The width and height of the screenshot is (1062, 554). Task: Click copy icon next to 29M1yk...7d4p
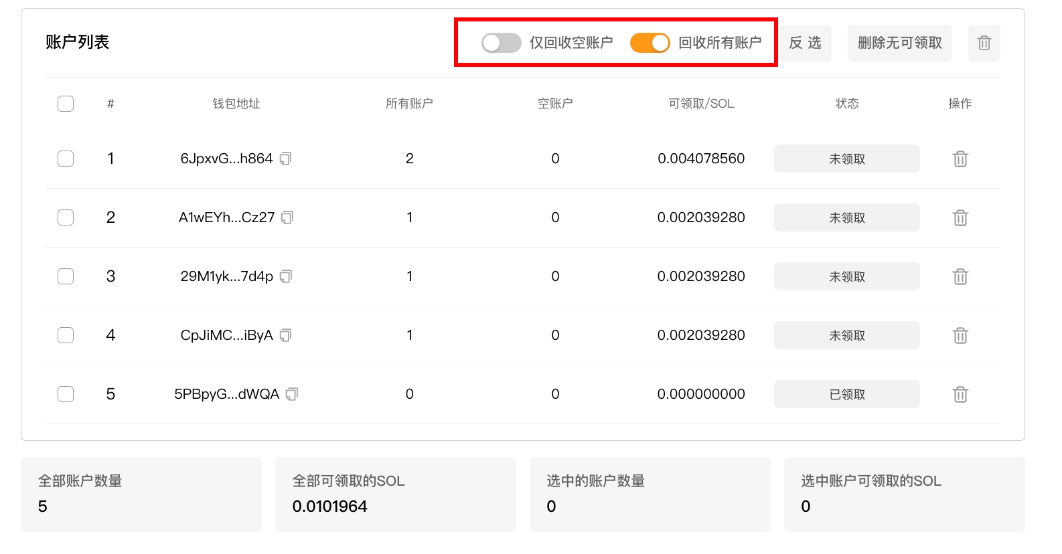tap(286, 277)
